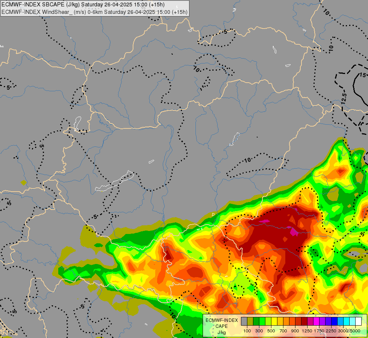This screenshot has height=338, width=368.
Task: Click the SBCAPE title line at top
Action: pyautogui.click(x=83, y=5)
